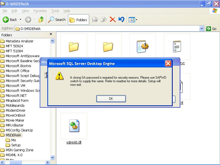Close the Folders pane

(51, 34)
